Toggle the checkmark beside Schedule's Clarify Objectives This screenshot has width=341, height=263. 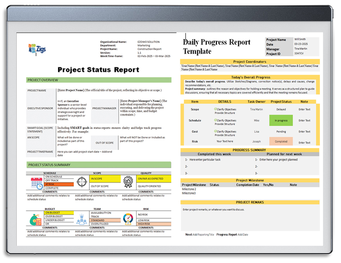click(x=215, y=119)
